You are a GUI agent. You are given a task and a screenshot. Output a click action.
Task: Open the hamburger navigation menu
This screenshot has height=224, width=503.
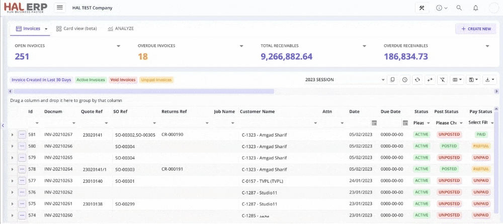tap(60, 8)
